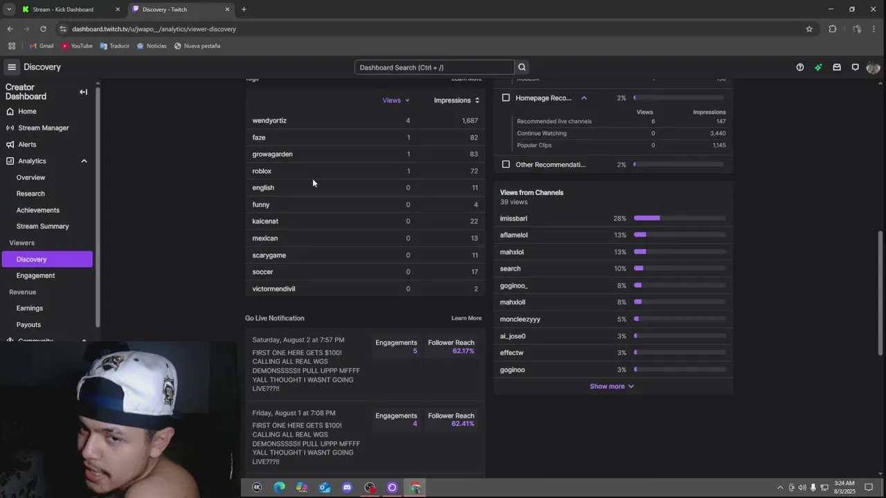The image size is (886, 498).
Task: Open the Help question mark icon
Action: [x=800, y=67]
